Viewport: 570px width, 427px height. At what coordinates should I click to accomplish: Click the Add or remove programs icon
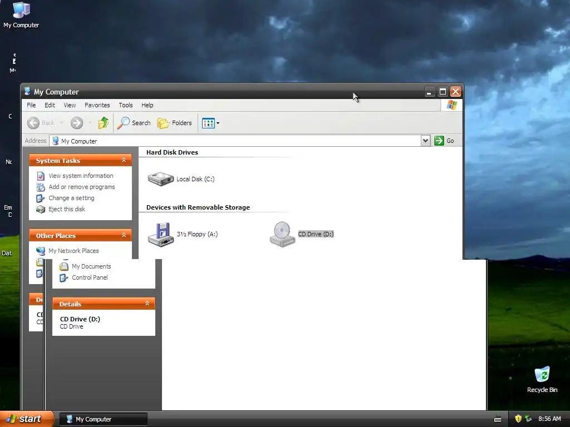(41, 187)
